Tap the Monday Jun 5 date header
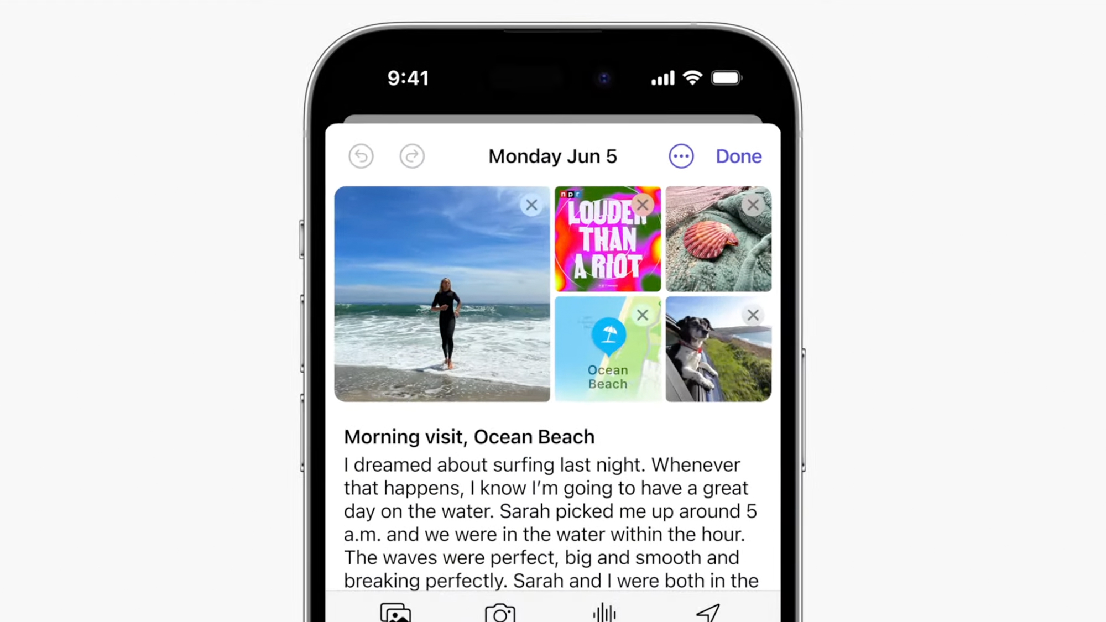1106x622 pixels. coord(553,156)
